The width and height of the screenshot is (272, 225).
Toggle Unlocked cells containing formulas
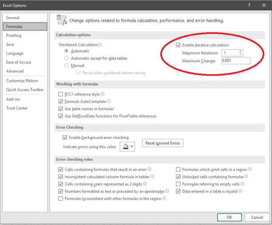point(178,177)
